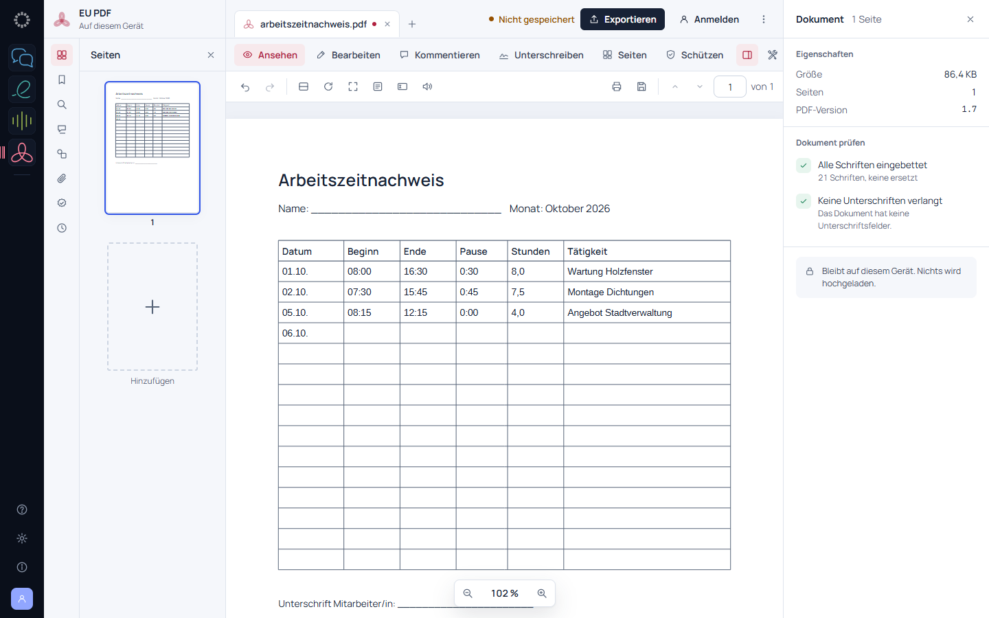Toggle theme with the sun icon
Screen dimensions: 989x618
22,538
